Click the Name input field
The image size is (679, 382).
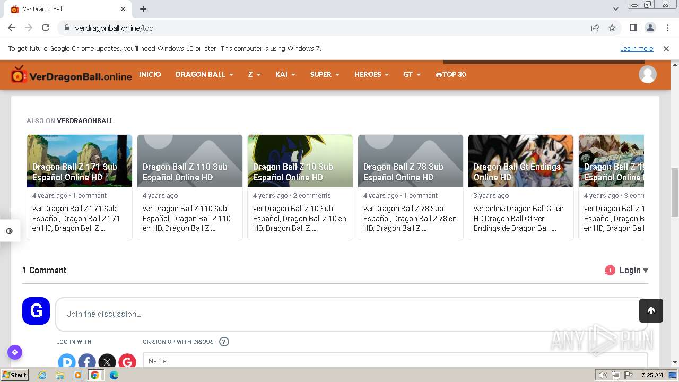coord(395,361)
